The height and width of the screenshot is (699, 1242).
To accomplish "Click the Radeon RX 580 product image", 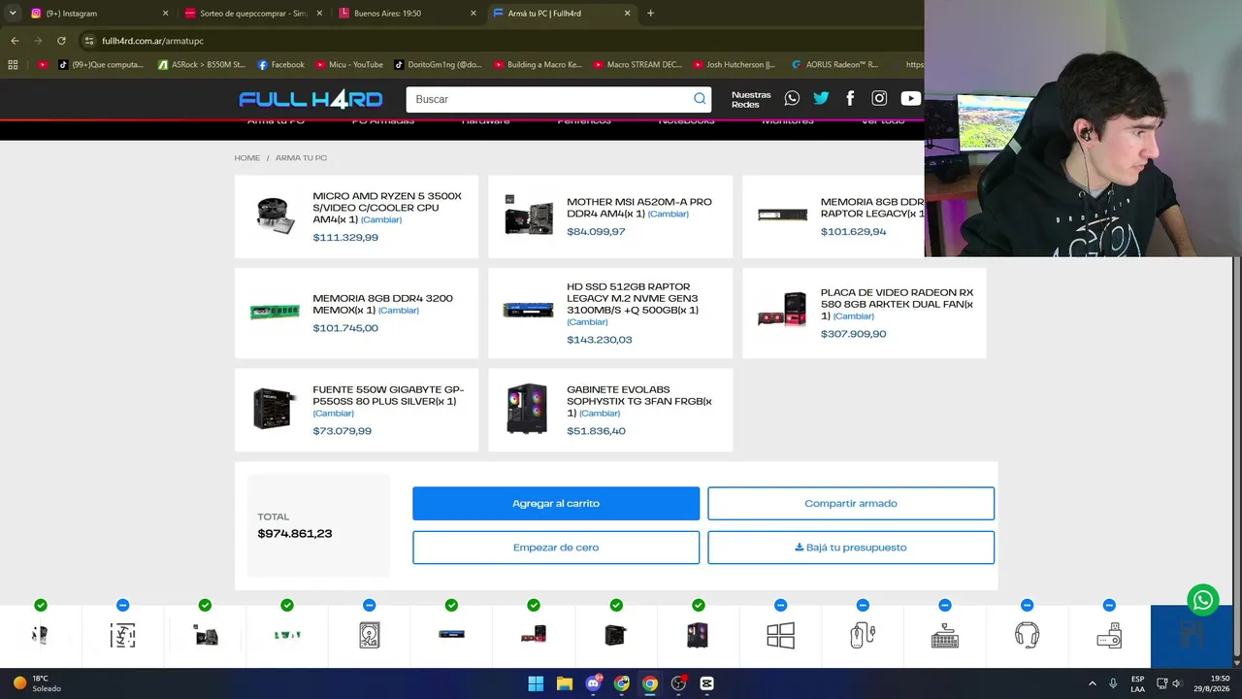I will click(782, 311).
